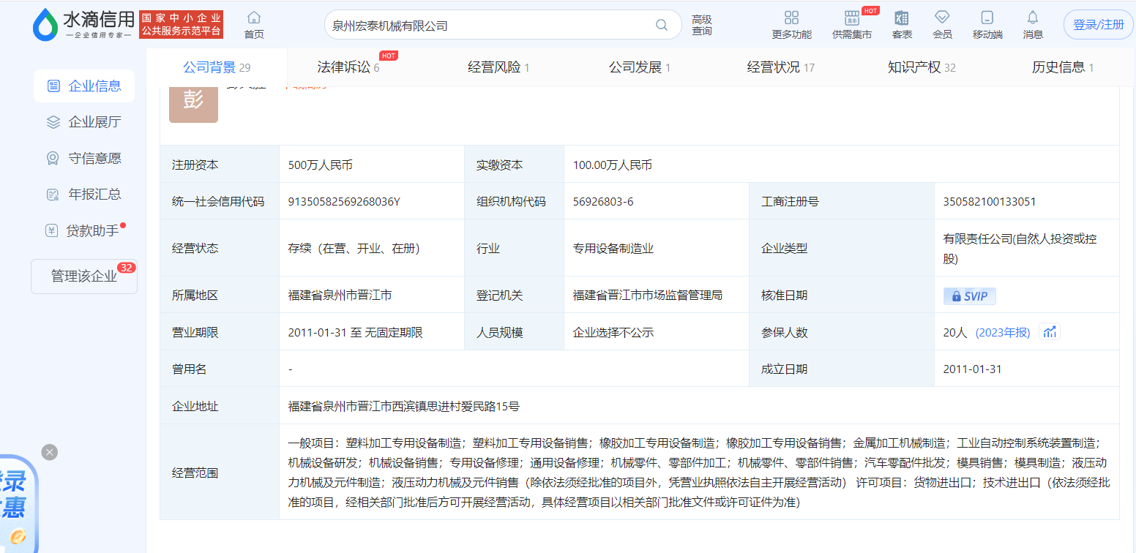Click the 水滴信用 logo
This screenshot has height=553, width=1136.
(83, 24)
